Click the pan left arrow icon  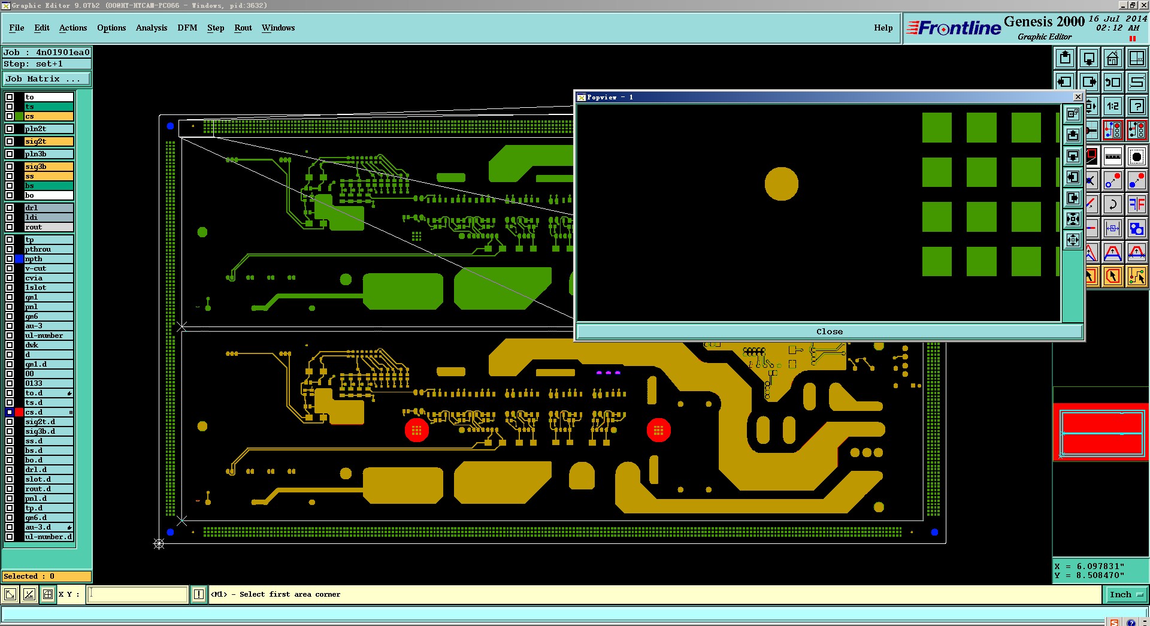[1065, 82]
